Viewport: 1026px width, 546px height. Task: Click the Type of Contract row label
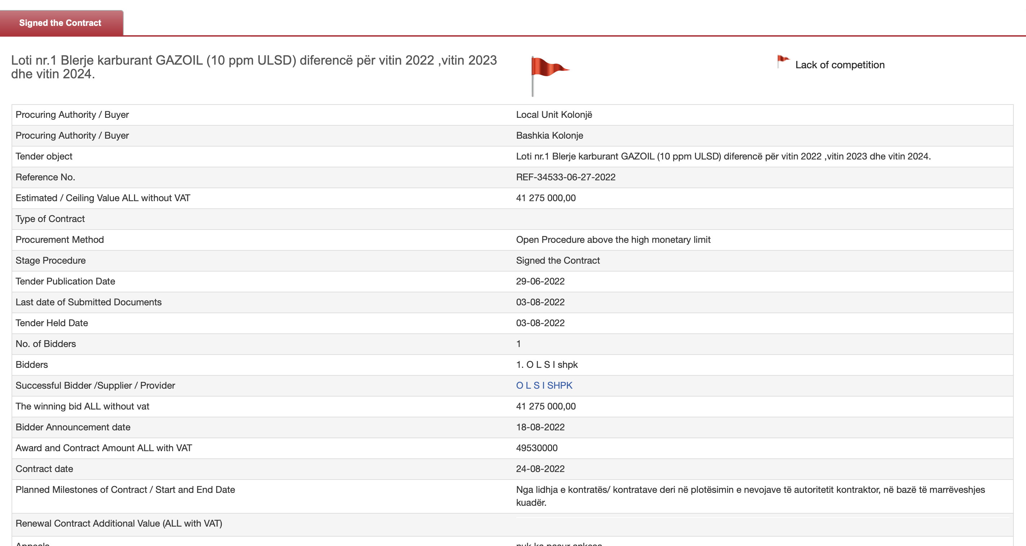(50, 219)
